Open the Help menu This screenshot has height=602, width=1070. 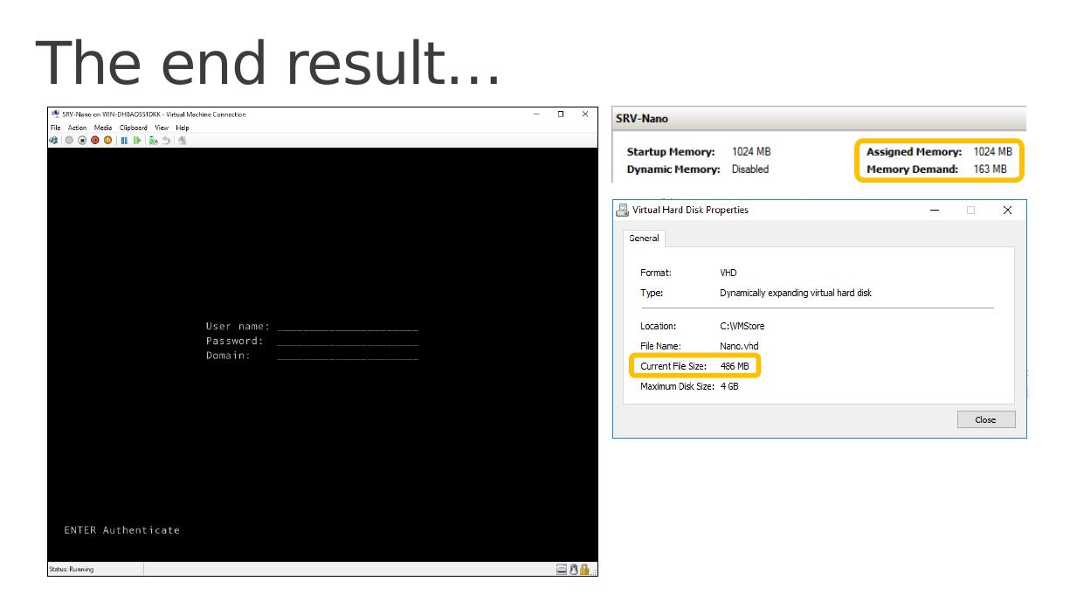pyautogui.click(x=183, y=128)
